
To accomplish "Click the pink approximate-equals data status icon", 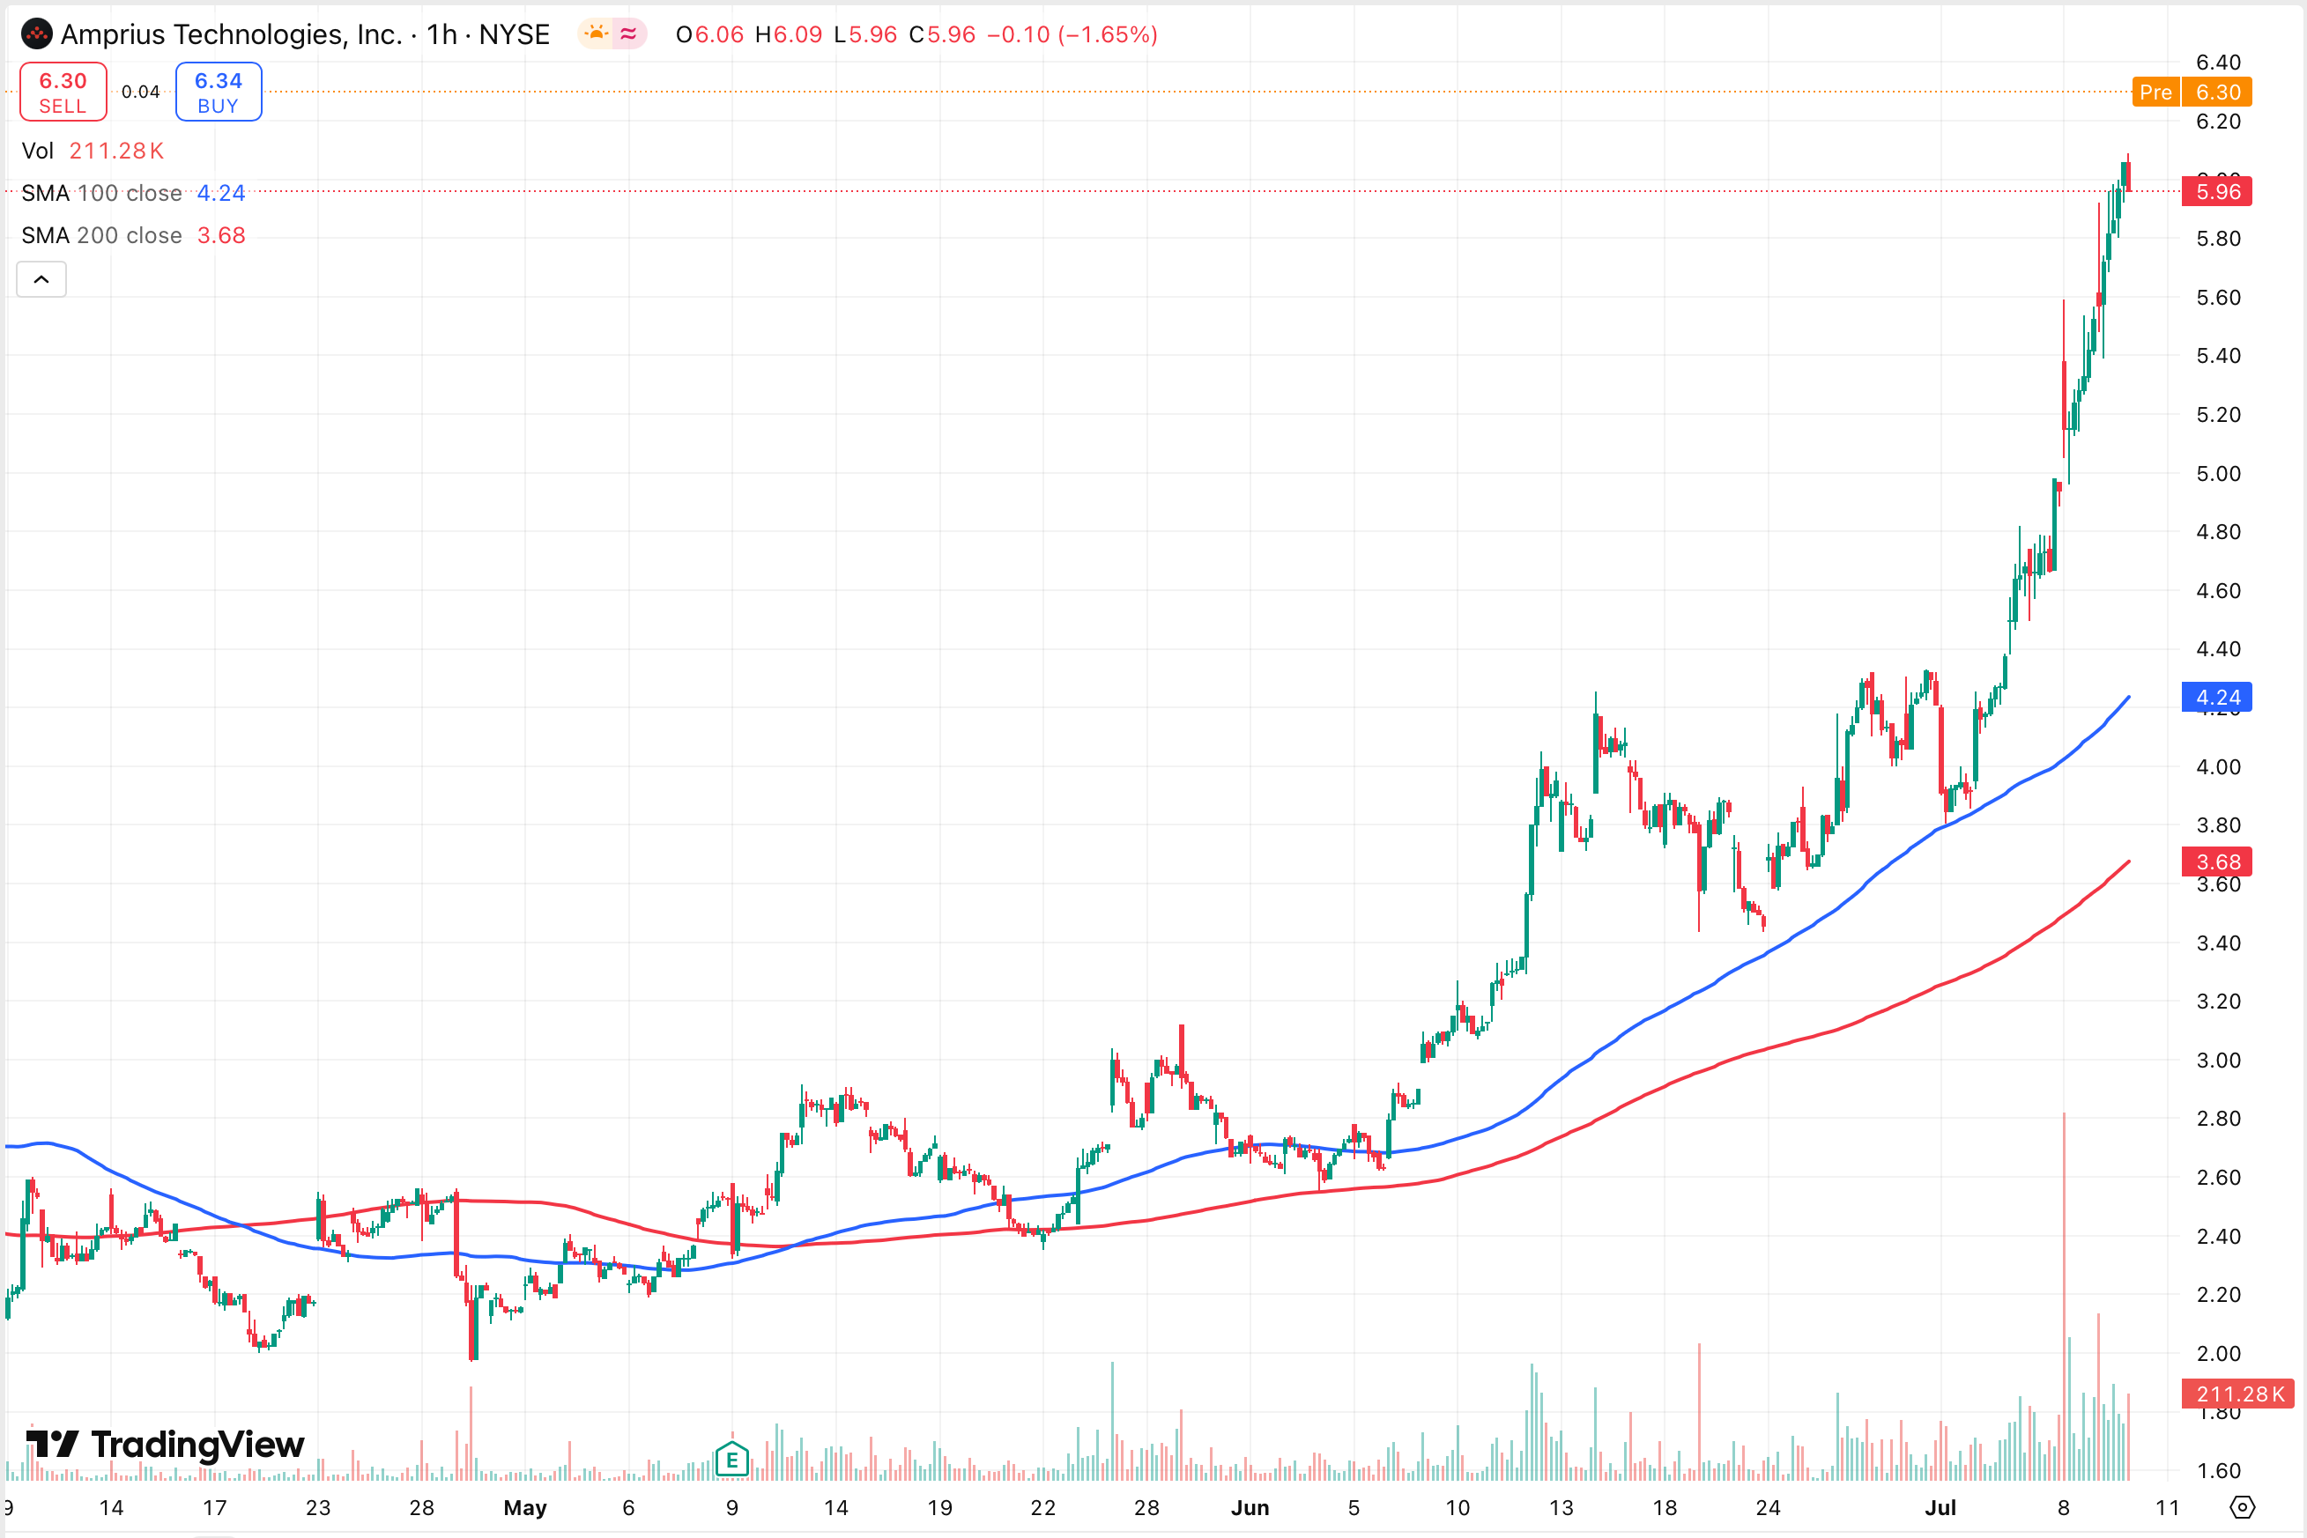I will 629,35.
